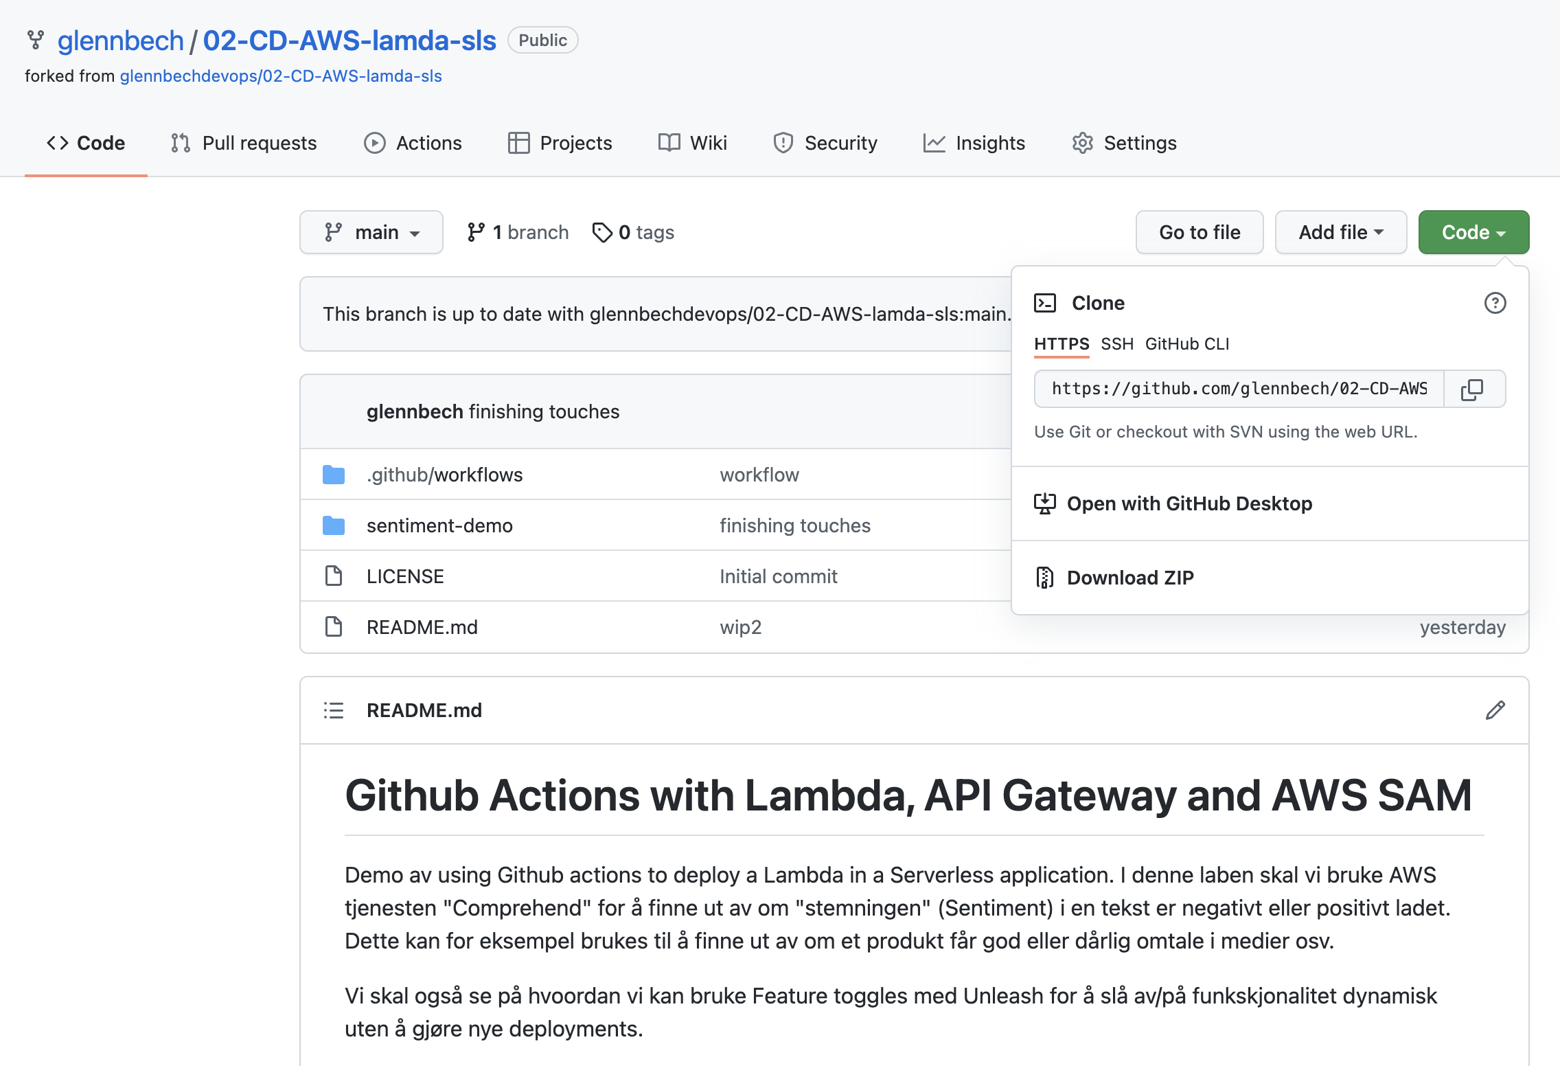Expand the Add file dropdown
The height and width of the screenshot is (1066, 1560).
1340,233
